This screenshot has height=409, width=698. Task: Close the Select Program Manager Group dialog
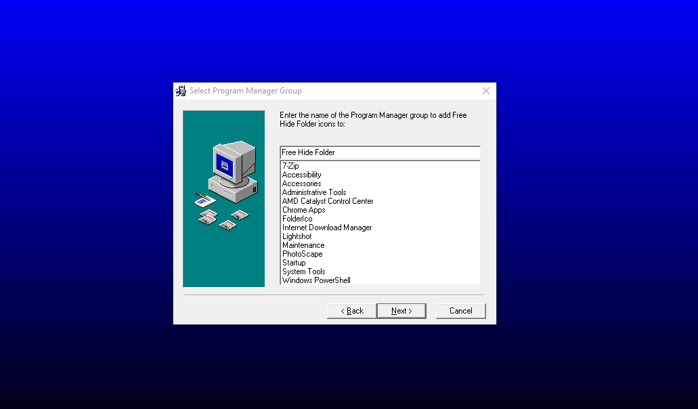(486, 91)
